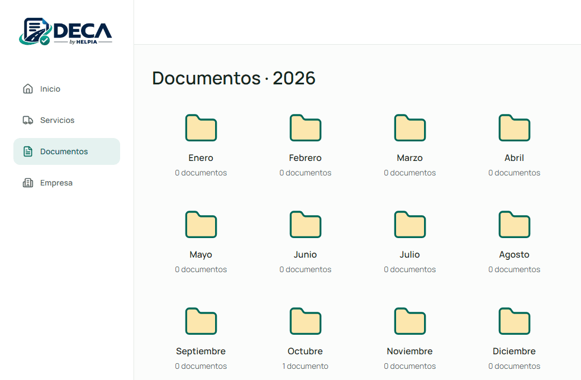
Task: Click the Mayo folder label
Action: (x=201, y=255)
